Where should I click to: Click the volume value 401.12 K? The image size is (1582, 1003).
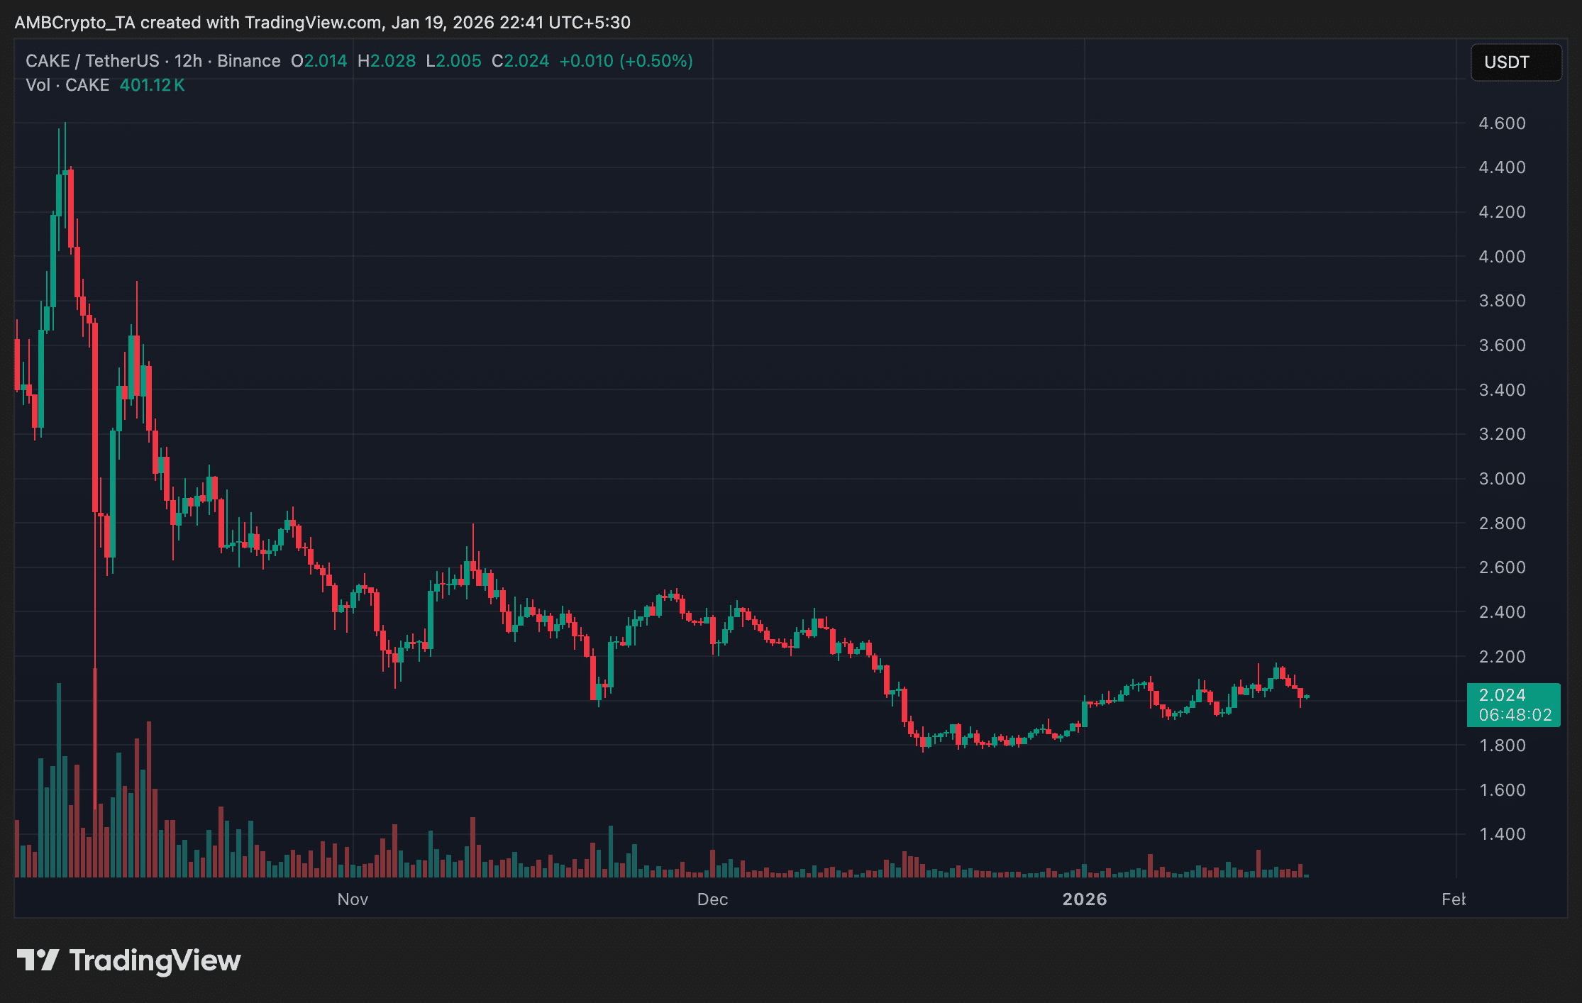[x=152, y=85]
